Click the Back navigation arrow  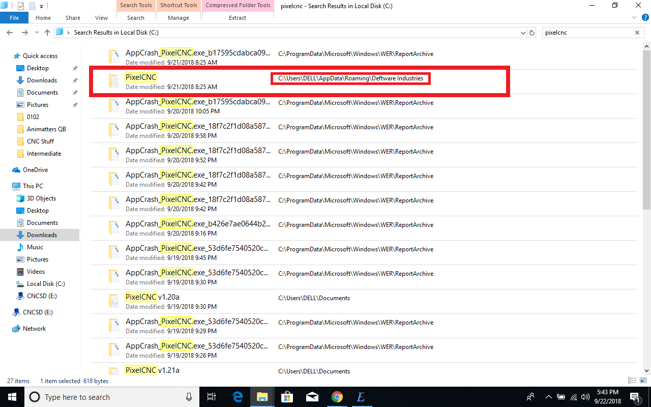tap(10, 33)
